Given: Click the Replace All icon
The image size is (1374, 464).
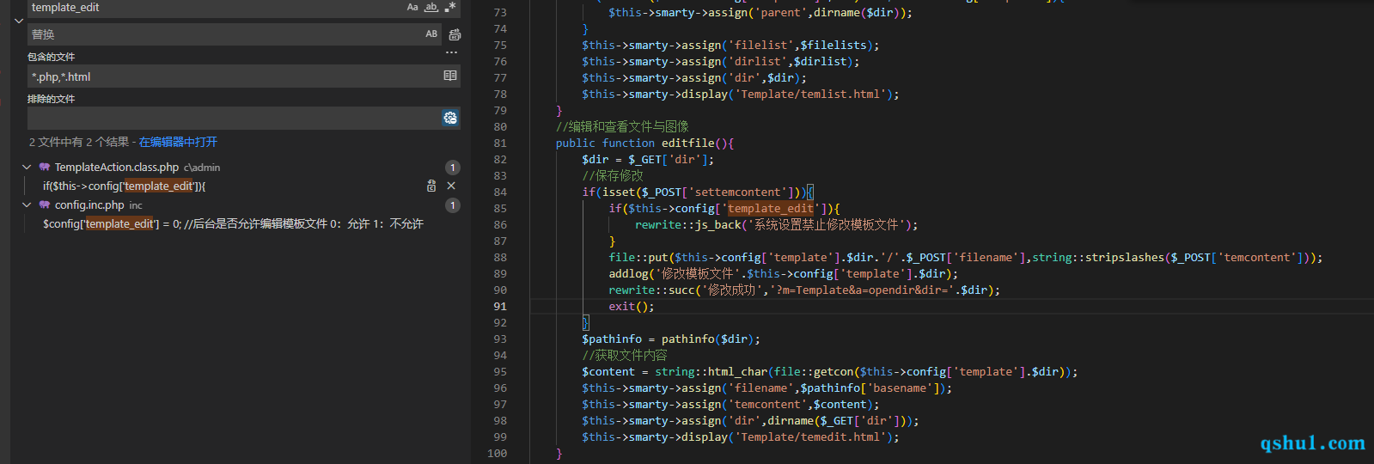Looking at the screenshot, I should point(455,34).
